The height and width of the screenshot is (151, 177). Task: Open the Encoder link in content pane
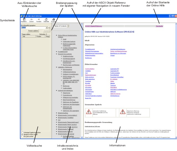click(87, 83)
